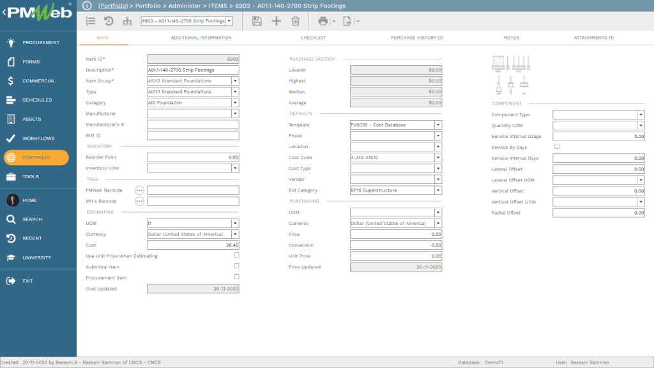Open the list view icon in toolbar
654x368 pixels.
tap(91, 21)
